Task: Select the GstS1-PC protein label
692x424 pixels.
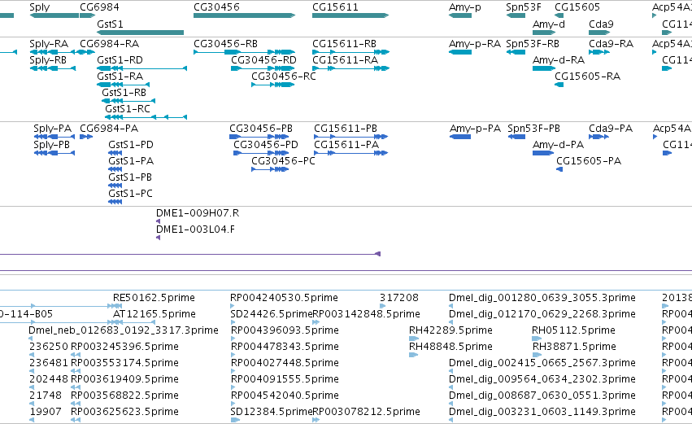Action: click(x=131, y=194)
